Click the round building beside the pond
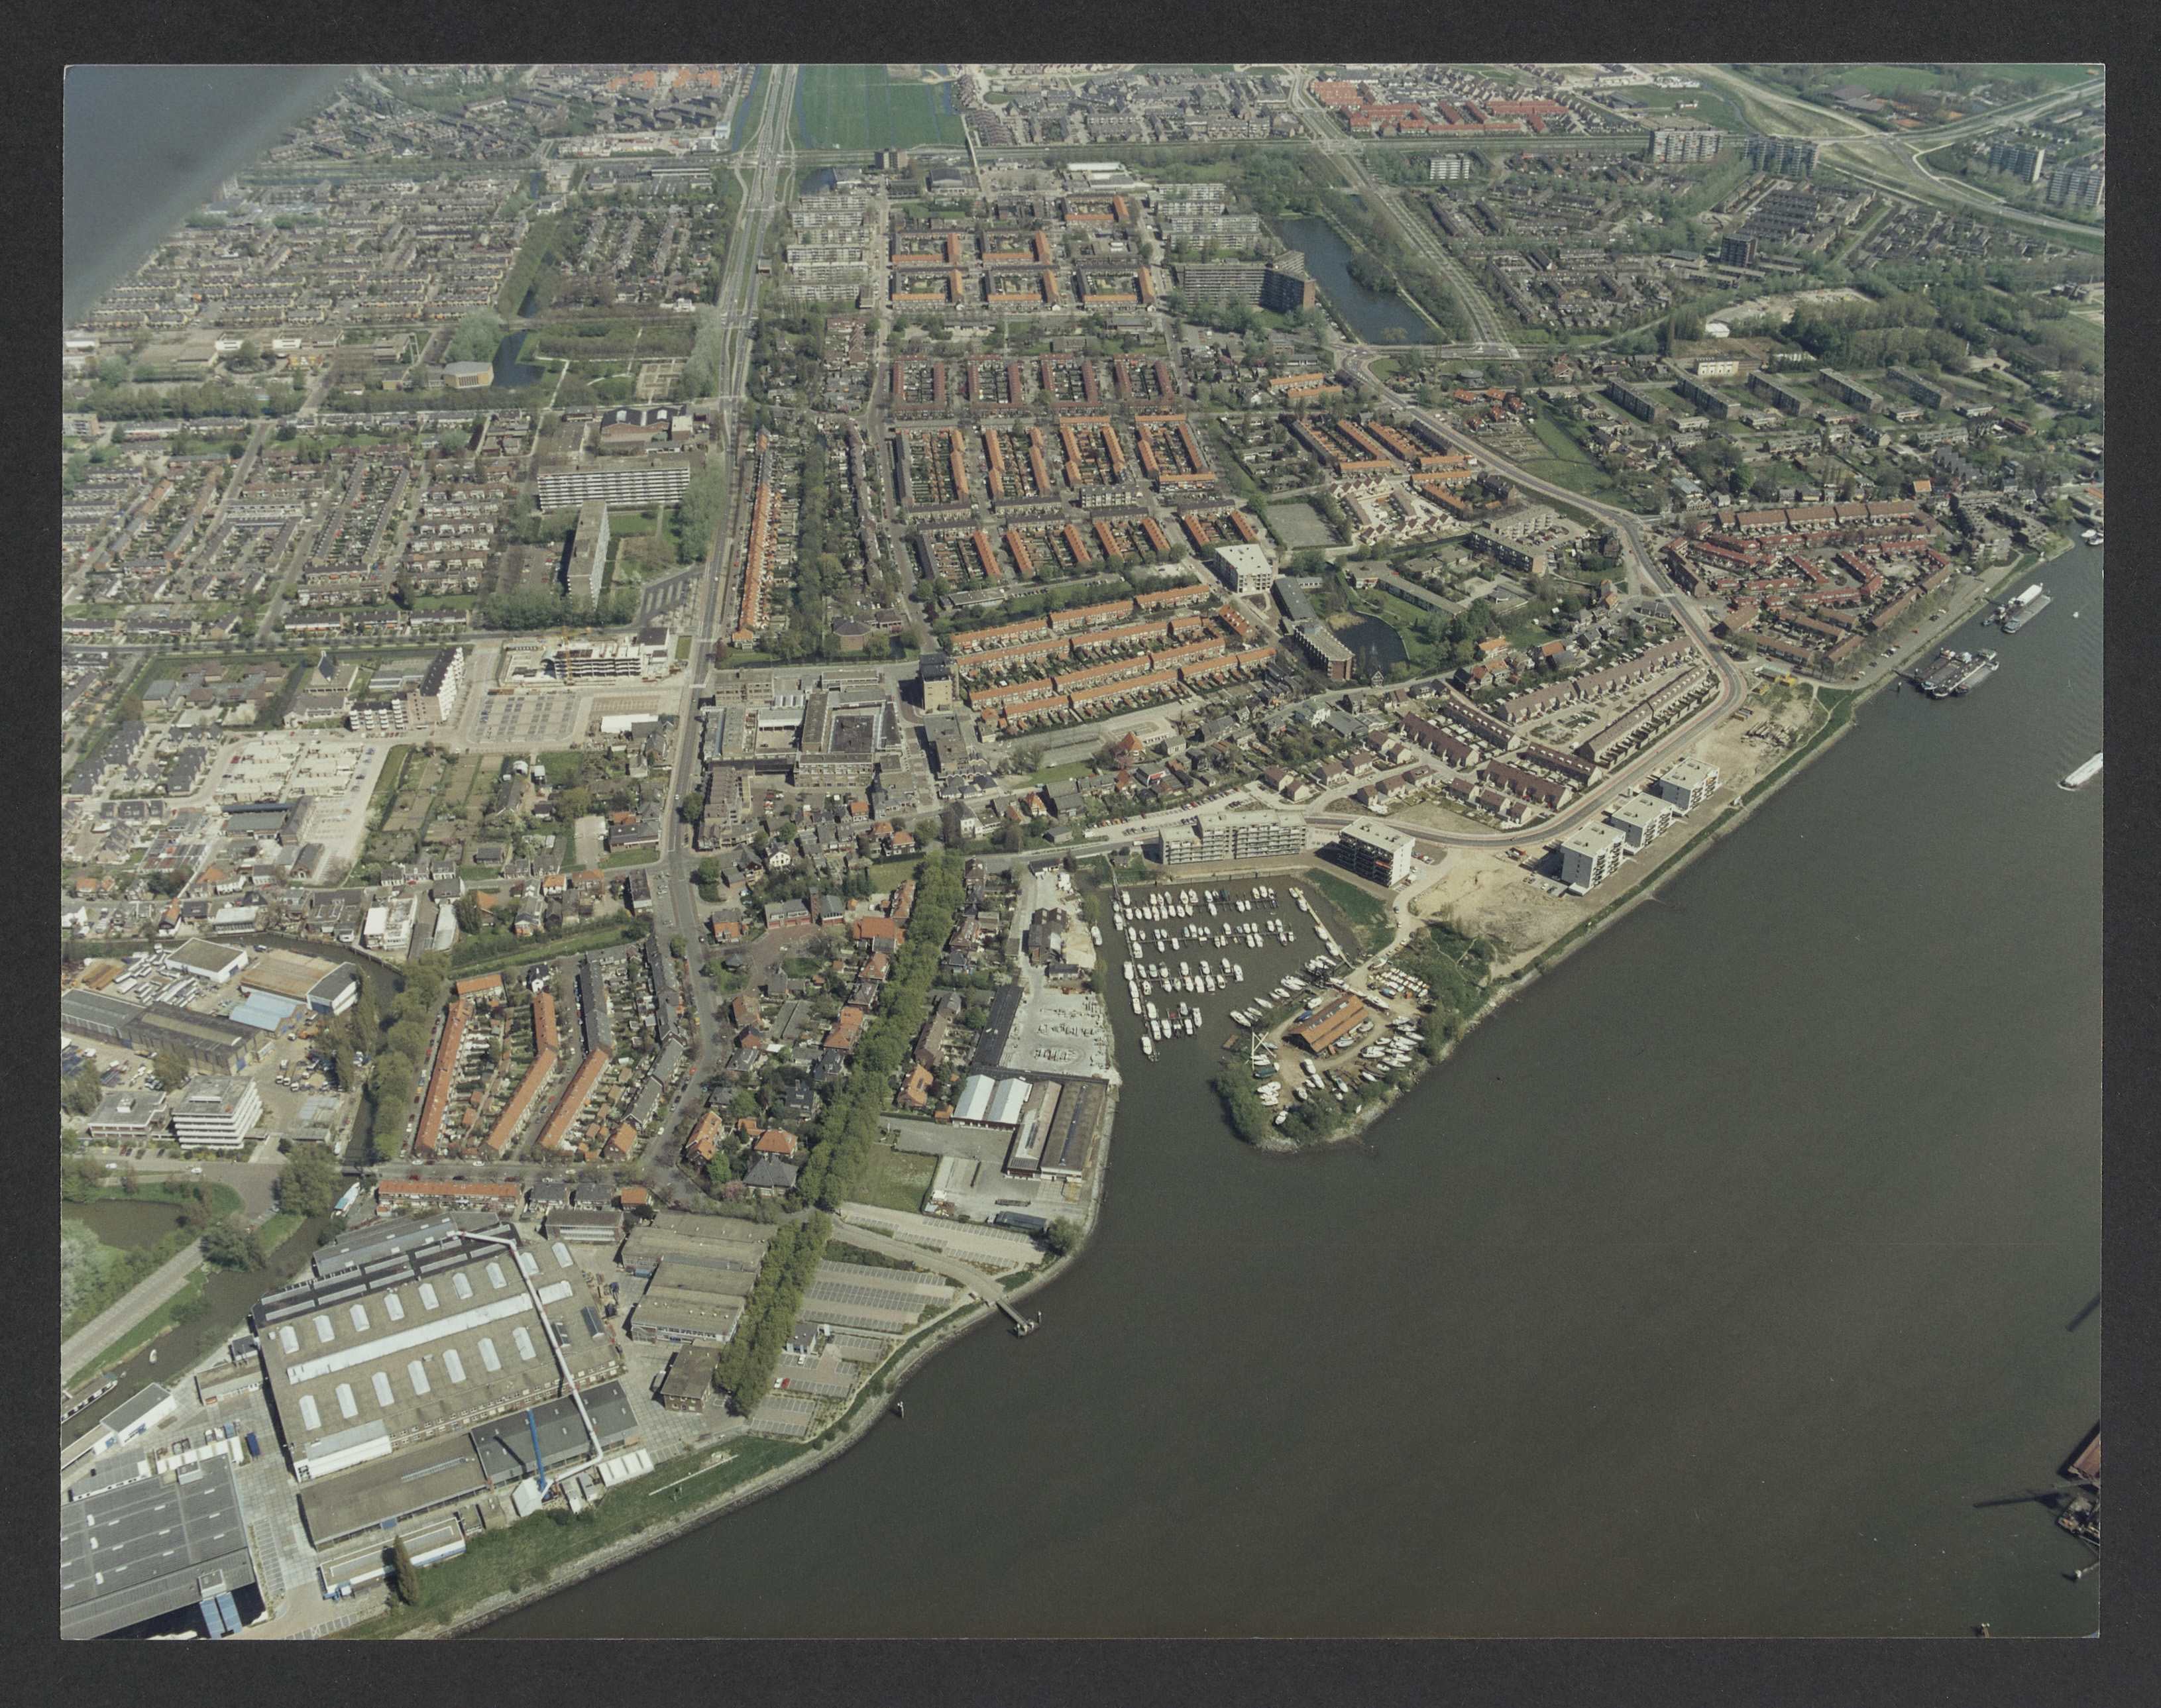This screenshot has width=2161, height=1708. point(467,374)
